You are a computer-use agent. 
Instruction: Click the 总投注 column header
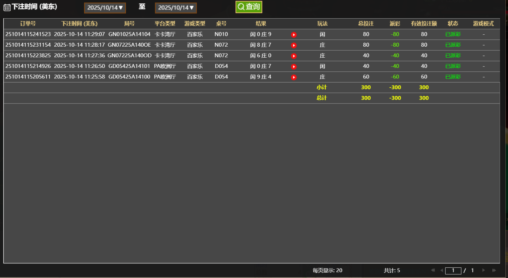[x=366, y=24]
